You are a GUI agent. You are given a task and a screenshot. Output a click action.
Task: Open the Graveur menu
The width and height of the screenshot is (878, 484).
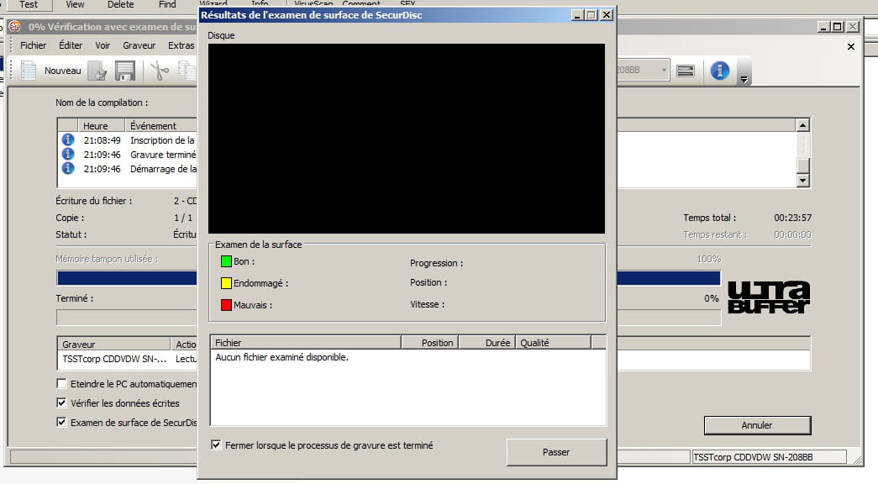pyautogui.click(x=139, y=45)
